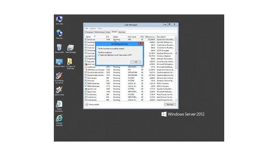Open the Network desktop icon
This screenshot has height=156, width=278.
tap(59, 34)
